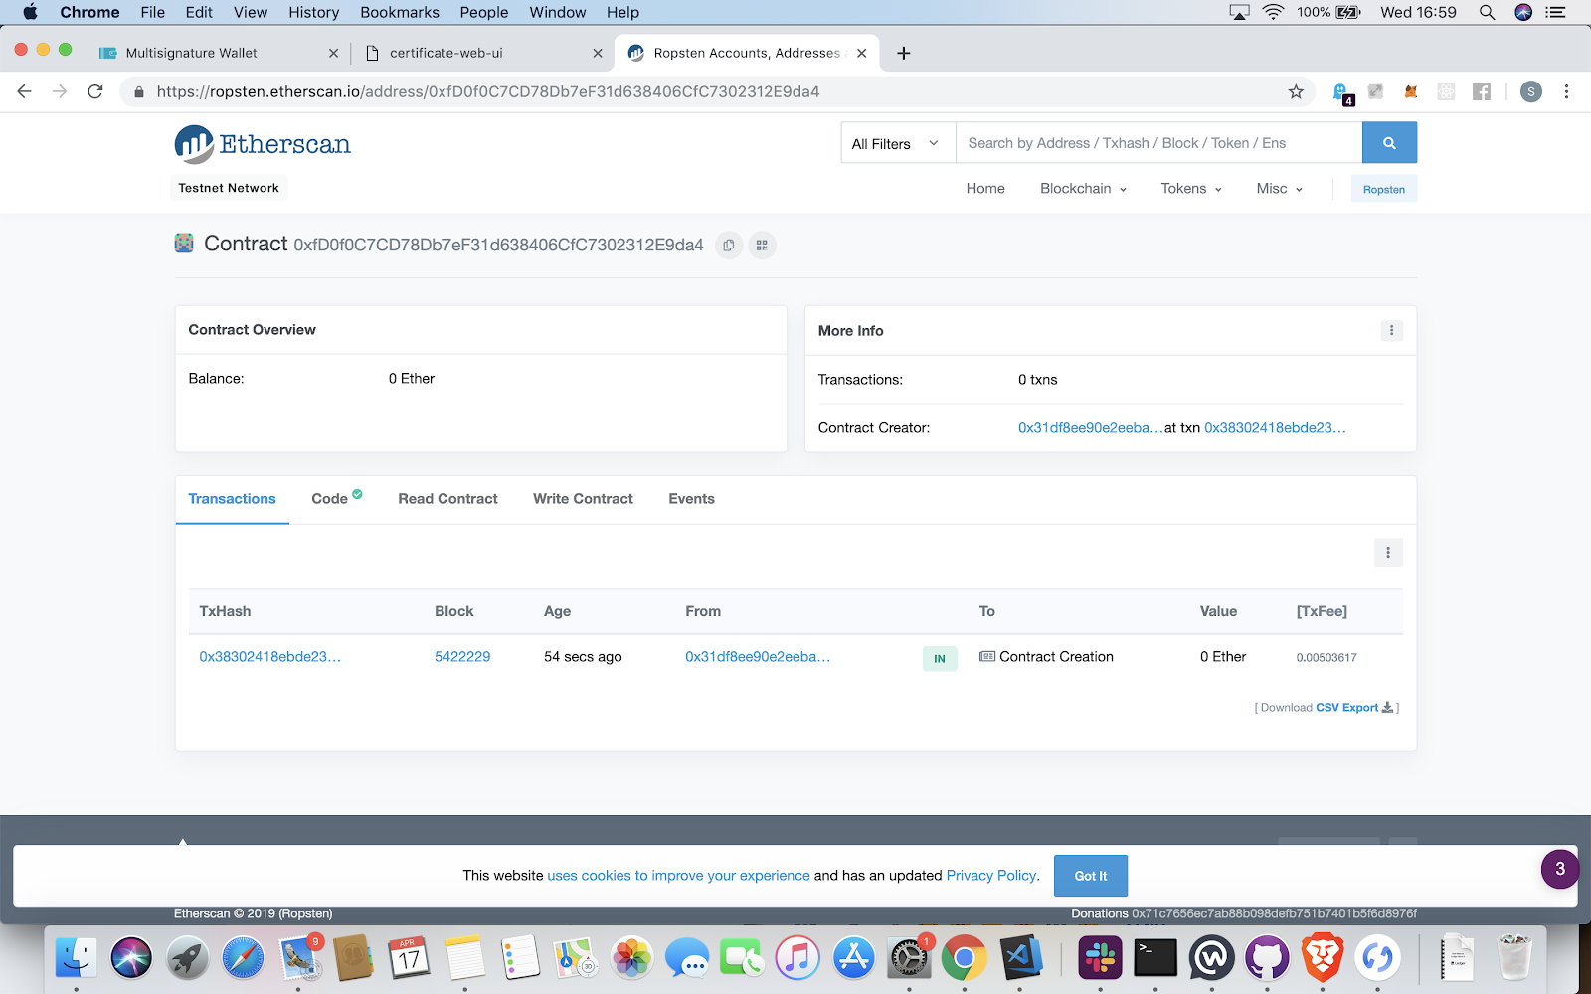Open the Blockchain navigation dropdown
The image size is (1591, 994).
point(1083,189)
